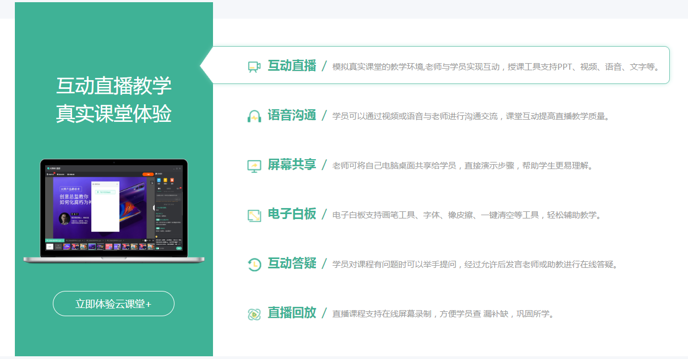
Task: Click the 语音沟通 headphone icon
Action: [x=254, y=116]
